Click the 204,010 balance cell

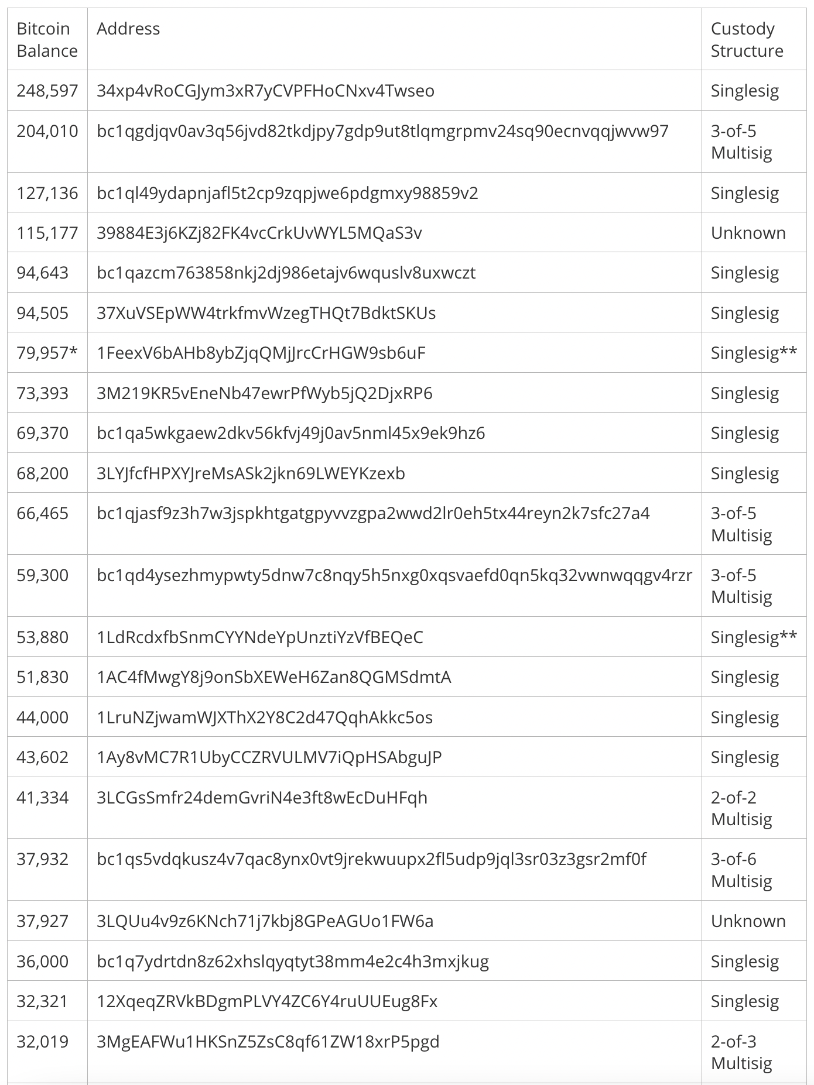click(x=47, y=131)
